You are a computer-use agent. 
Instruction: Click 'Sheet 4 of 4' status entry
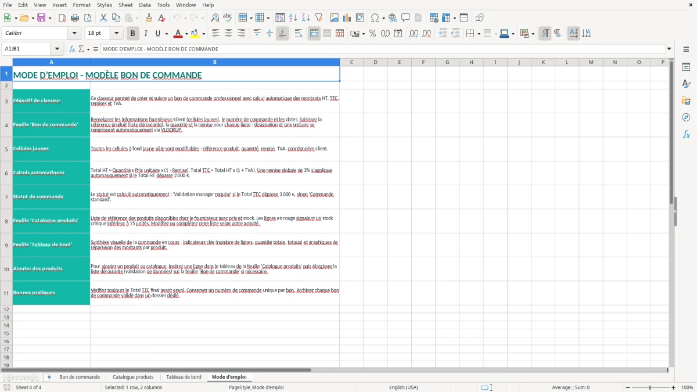tap(28, 387)
